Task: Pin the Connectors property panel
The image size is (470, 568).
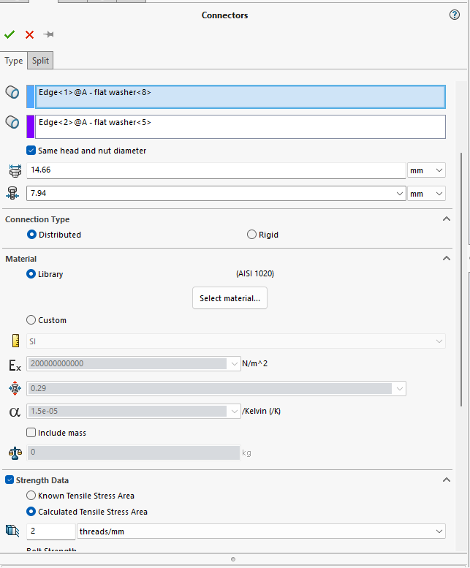Action: 48,34
